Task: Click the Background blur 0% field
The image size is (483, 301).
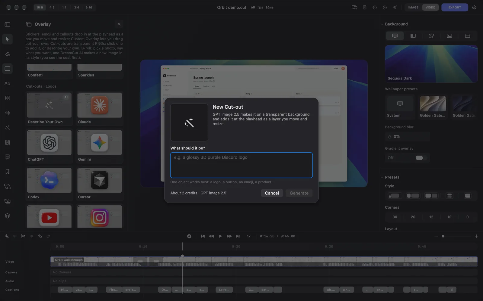Action: [x=407, y=137]
